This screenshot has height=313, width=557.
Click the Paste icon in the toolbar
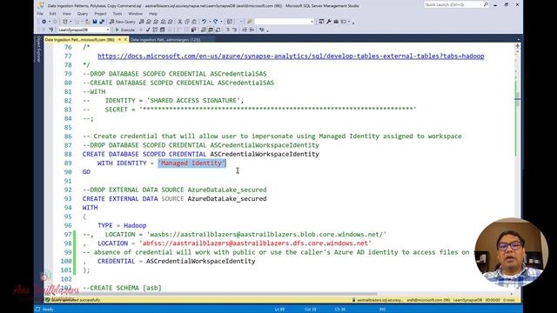[194, 22]
